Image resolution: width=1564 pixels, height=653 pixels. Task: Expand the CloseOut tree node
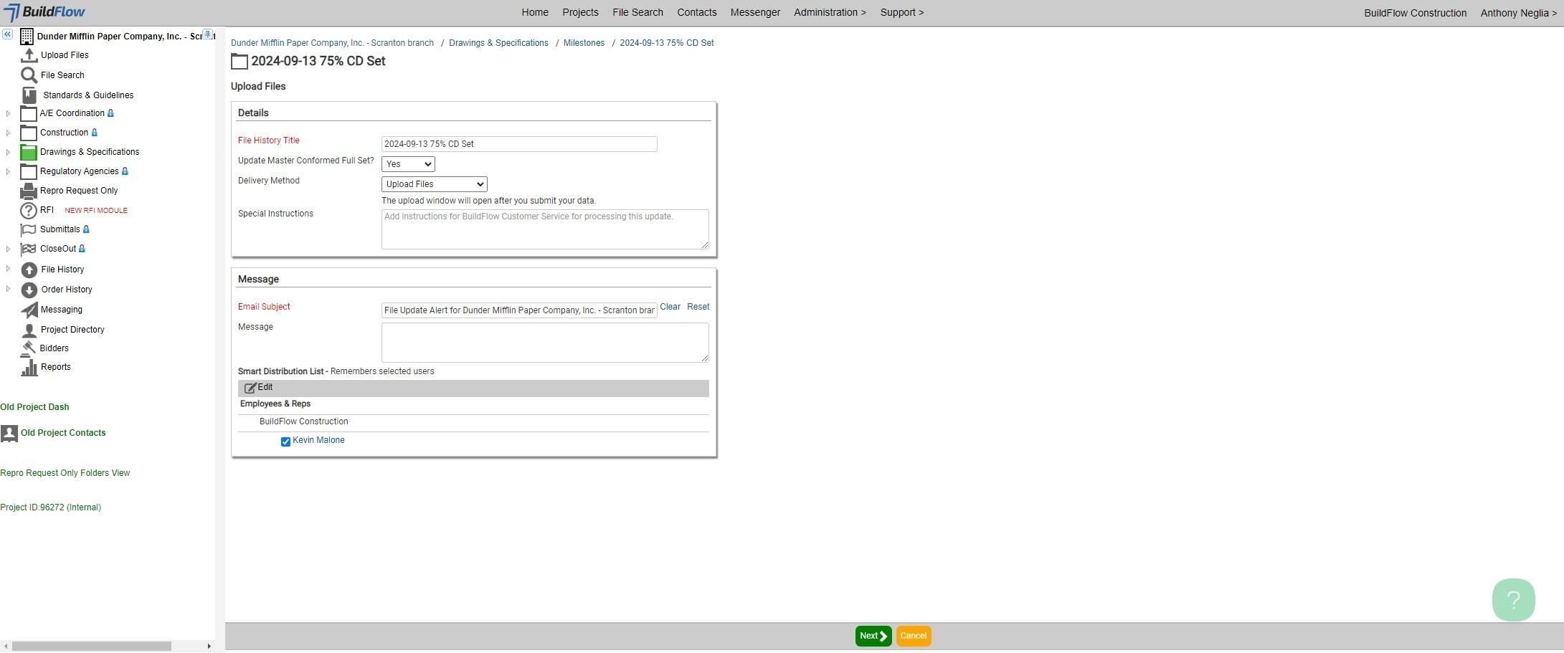point(8,249)
